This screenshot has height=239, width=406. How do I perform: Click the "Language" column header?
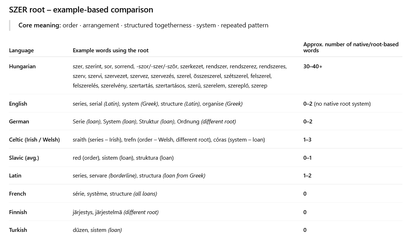21,51
